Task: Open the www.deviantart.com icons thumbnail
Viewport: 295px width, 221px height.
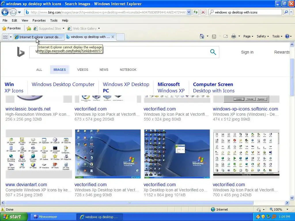Action: [39, 154]
